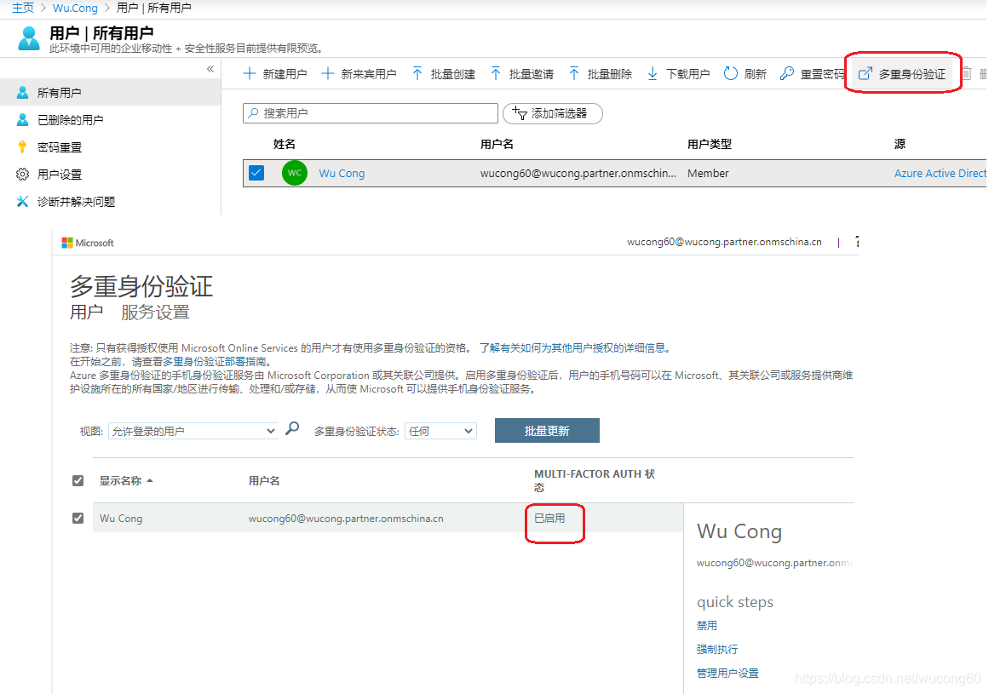Click the 已启用 status cell

(x=549, y=518)
